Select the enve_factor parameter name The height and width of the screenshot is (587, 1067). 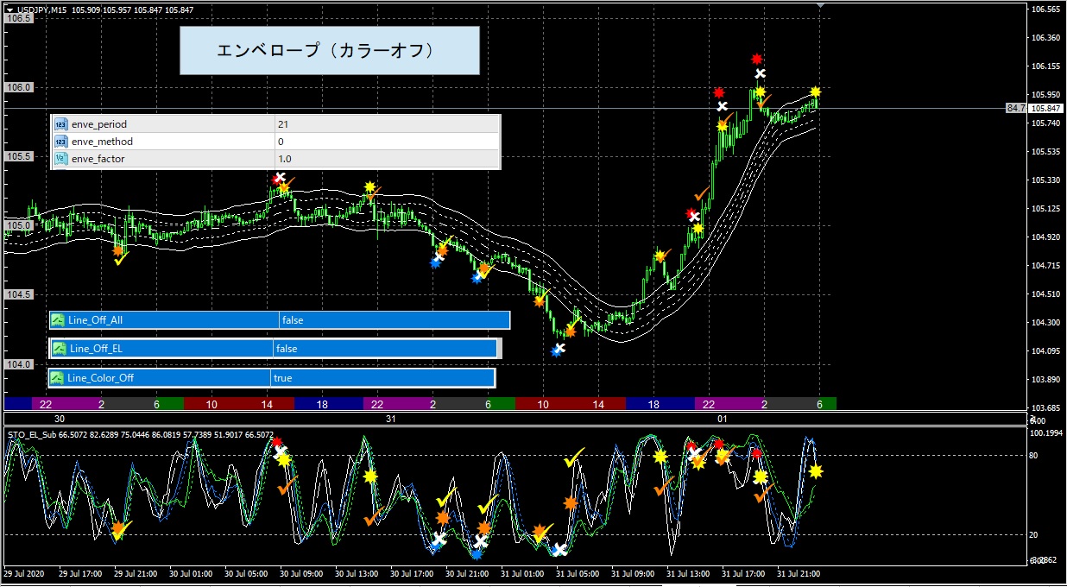(x=98, y=159)
